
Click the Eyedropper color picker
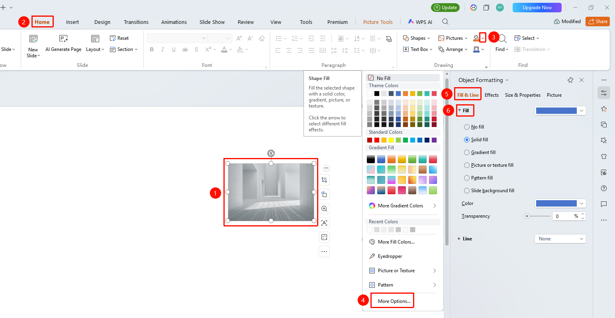[386, 256]
